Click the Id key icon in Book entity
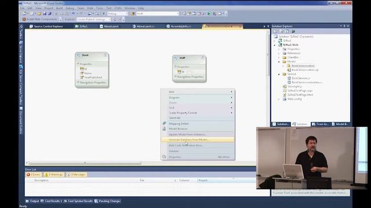Screen dimensions: 371x208 [x=82, y=69]
